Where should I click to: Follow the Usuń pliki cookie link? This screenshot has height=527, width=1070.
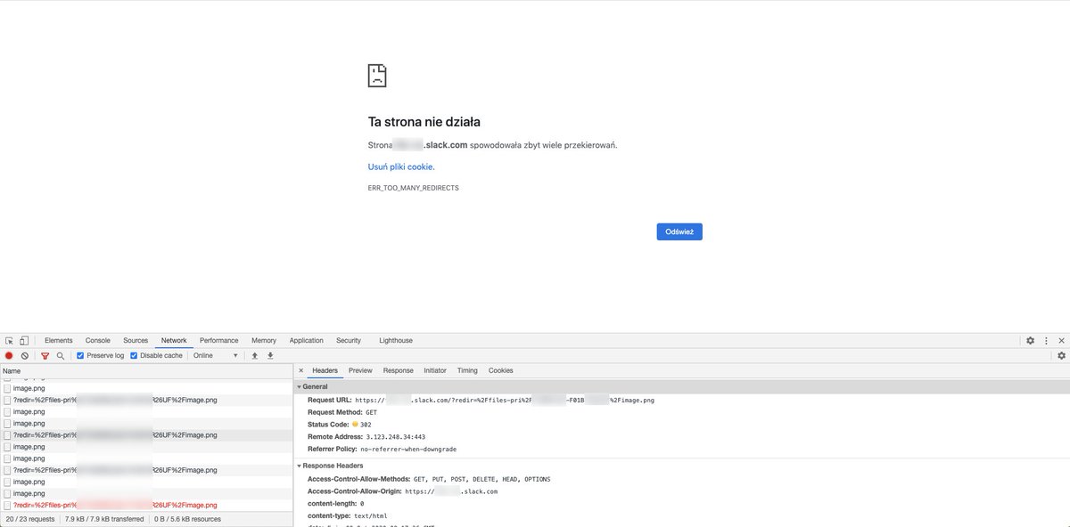point(400,166)
